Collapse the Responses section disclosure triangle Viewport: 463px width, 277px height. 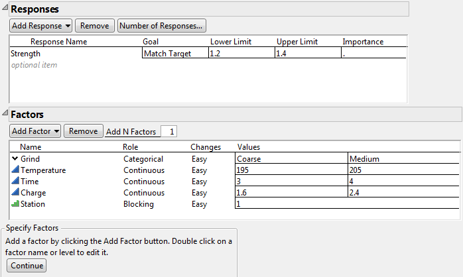point(5,9)
